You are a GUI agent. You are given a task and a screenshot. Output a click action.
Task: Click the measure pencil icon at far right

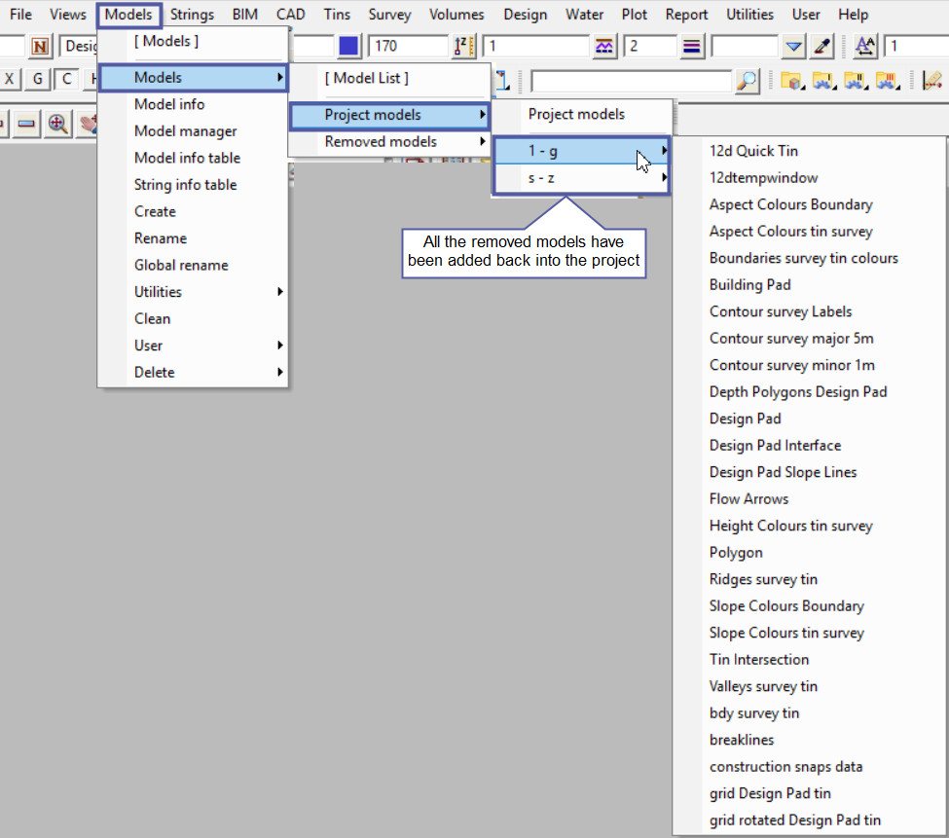click(932, 81)
